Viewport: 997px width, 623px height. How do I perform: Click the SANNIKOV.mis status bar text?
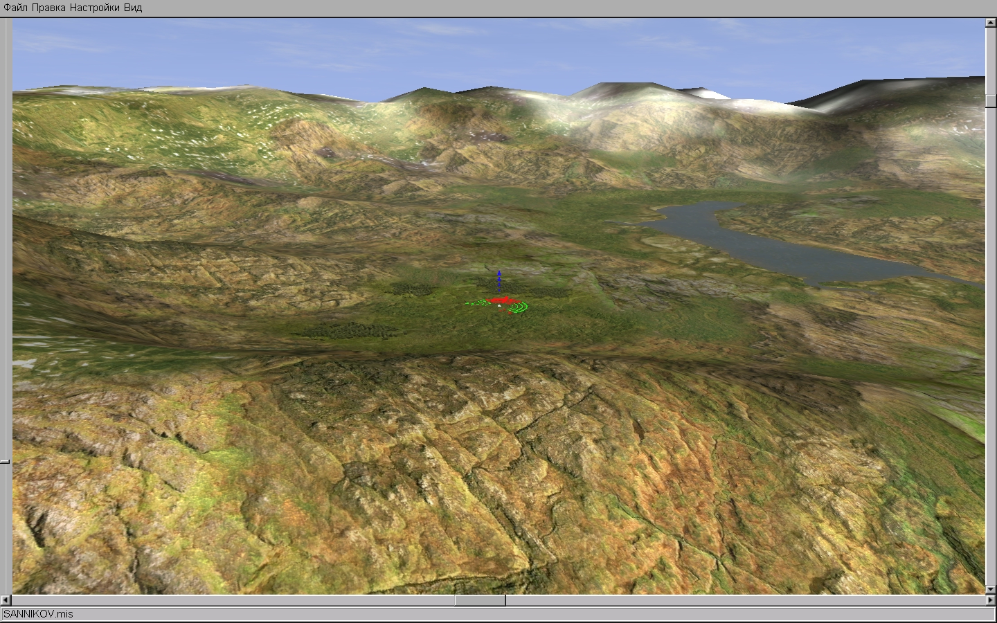[38, 614]
